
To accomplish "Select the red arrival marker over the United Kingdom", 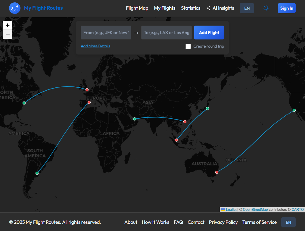I will click(x=87, y=89).
